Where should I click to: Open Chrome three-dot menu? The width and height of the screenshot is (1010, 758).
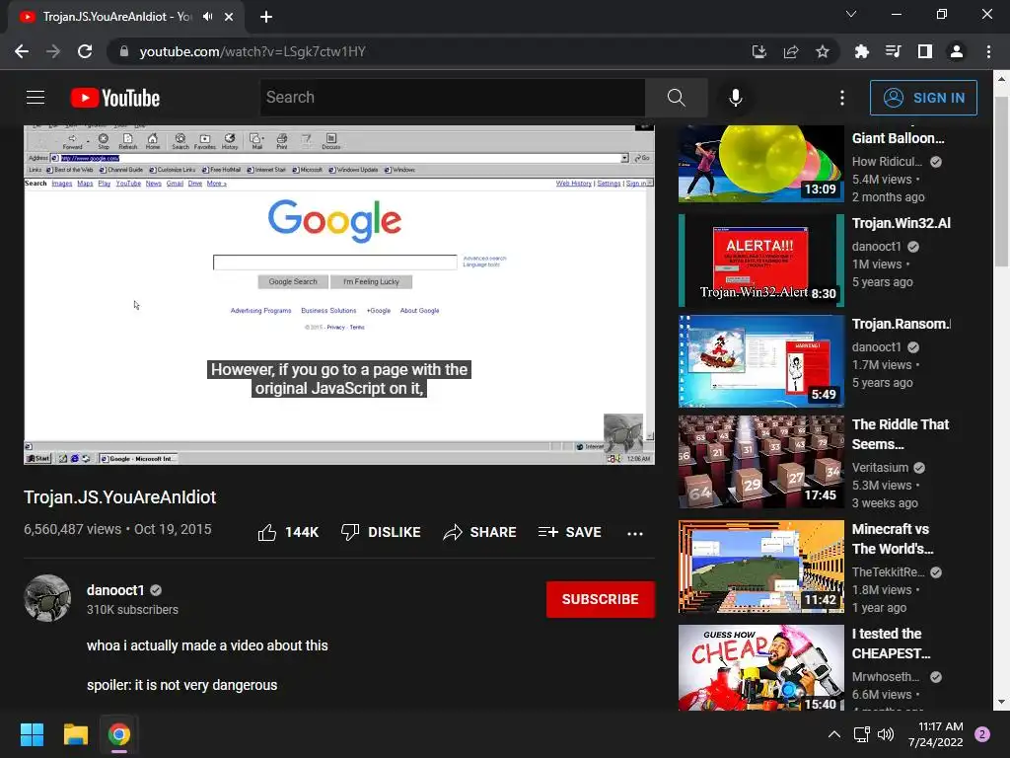click(x=988, y=51)
